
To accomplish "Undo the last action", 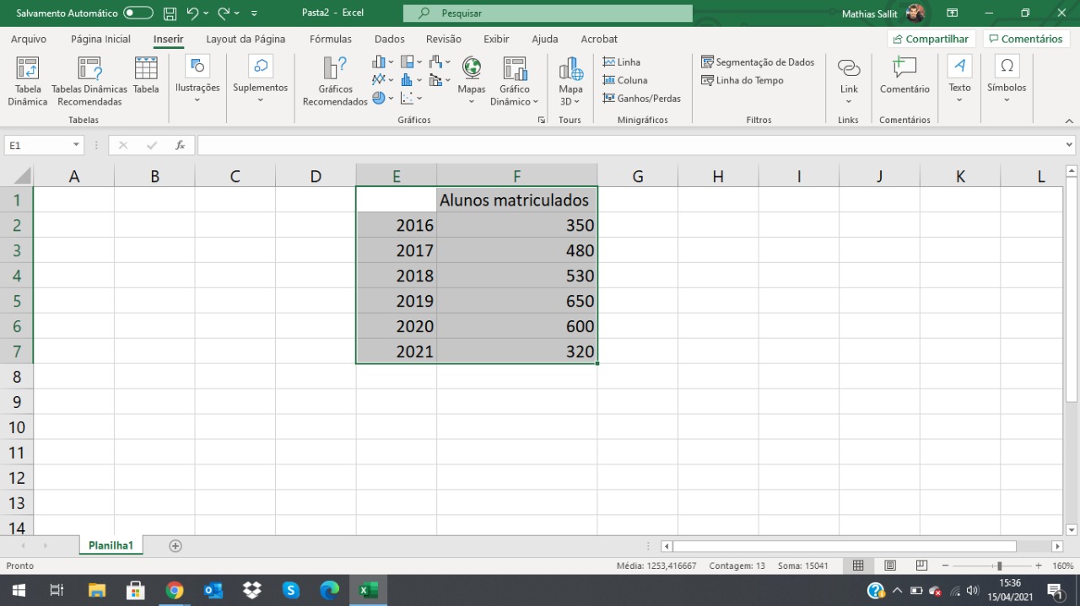I will [x=192, y=13].
